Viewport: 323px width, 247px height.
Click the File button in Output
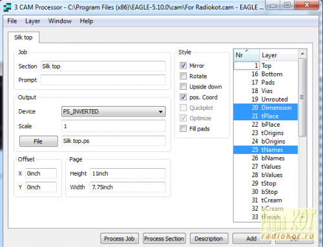39,141
